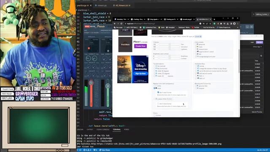Image resolution: width=270 pixels, height=152 pixels.
Task: Open the TERMINAL panel tab
Action: click(x=116, y=130)
